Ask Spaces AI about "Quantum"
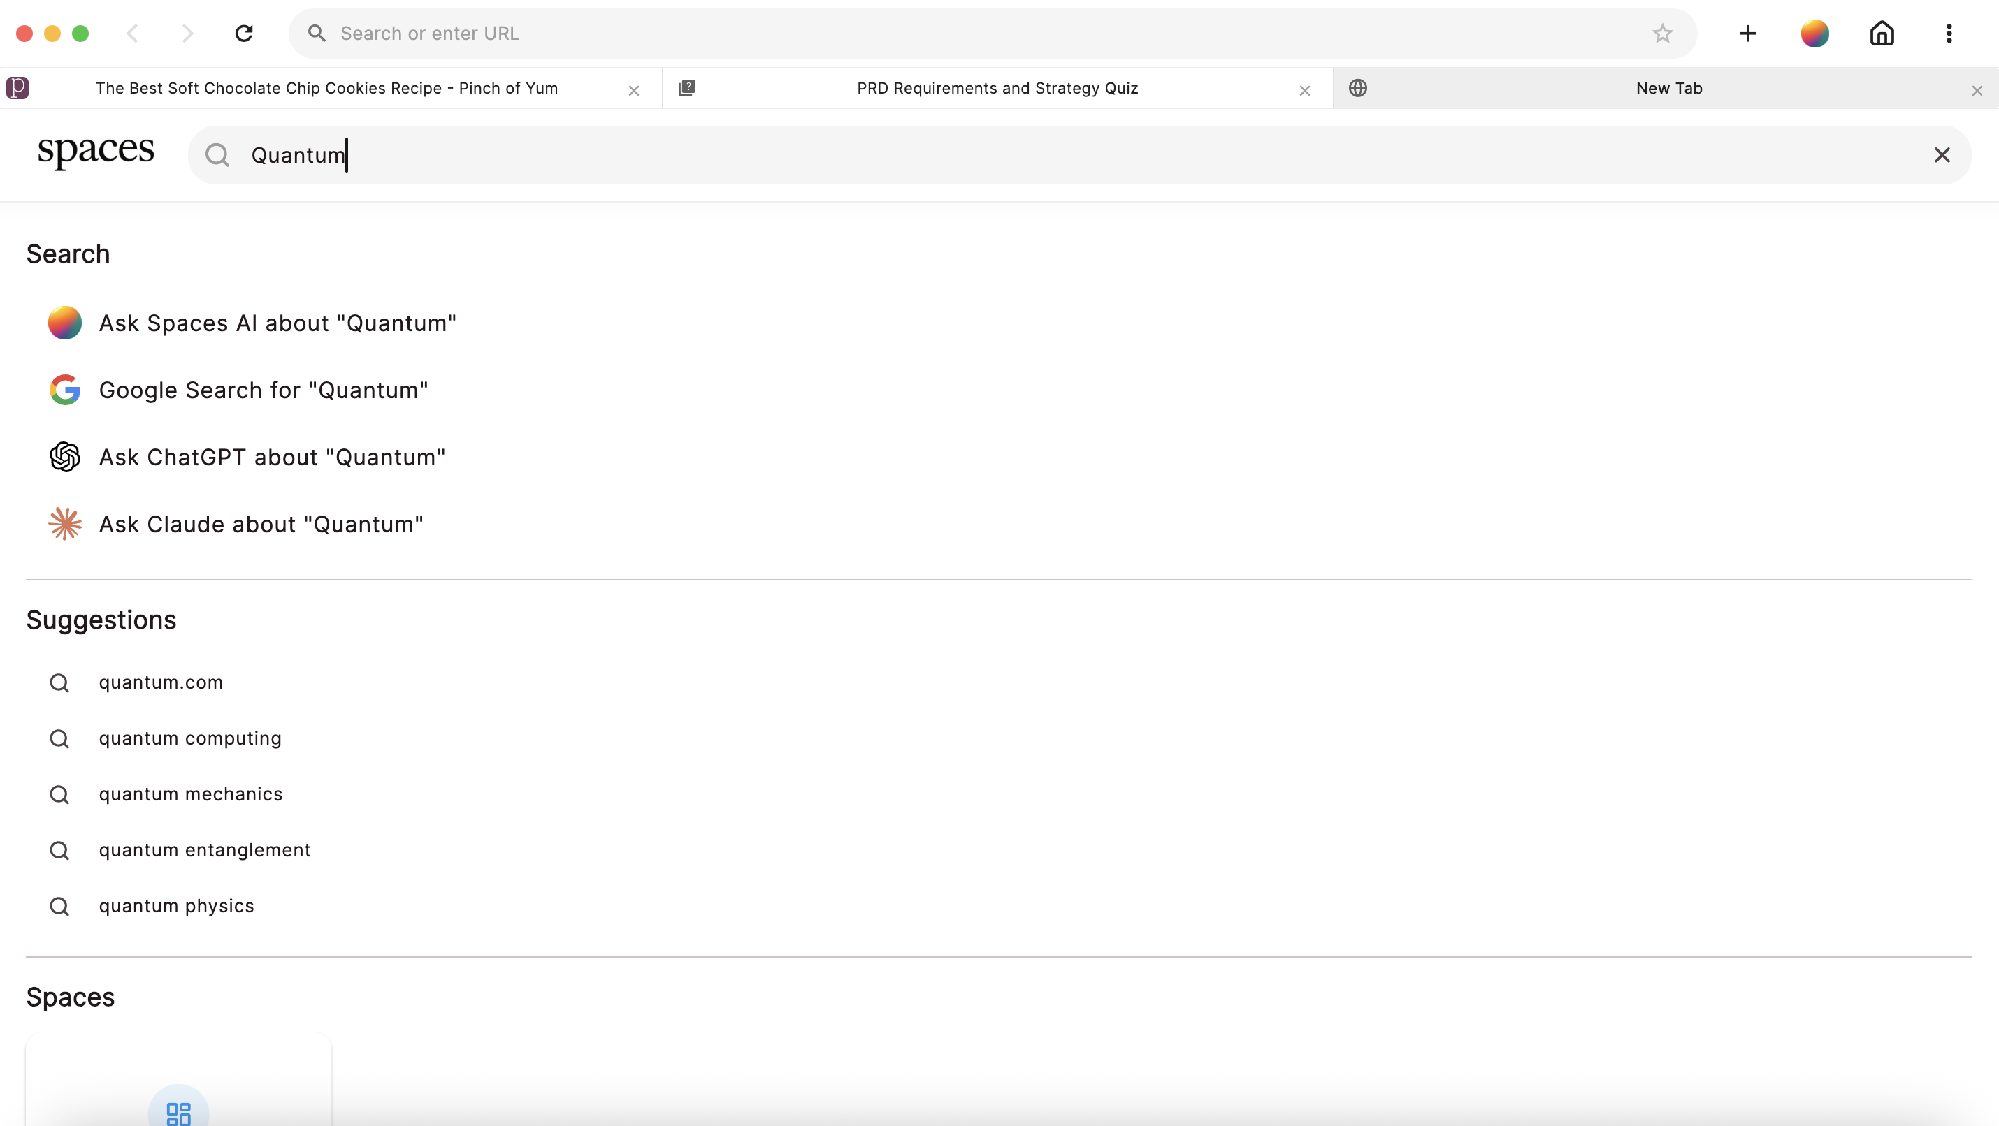This screenshot has width=1999, height=1126. [x=276, y=323]
